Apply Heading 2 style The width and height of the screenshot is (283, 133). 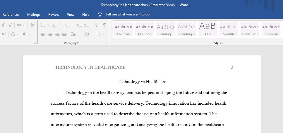click(187, 29)
